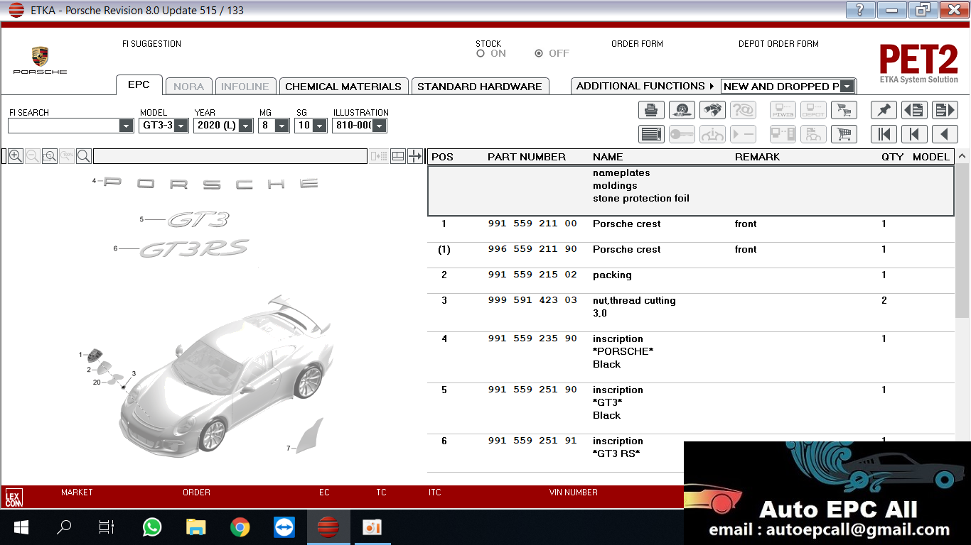Click the NAME column header
Image resolution: width=971 pixels, height=545 pixels.
pos(608,157)
